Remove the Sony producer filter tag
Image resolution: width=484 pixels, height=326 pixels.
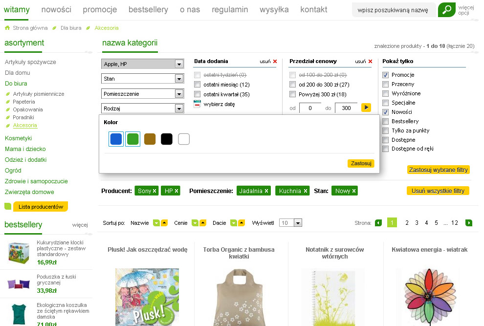point(154,191)
